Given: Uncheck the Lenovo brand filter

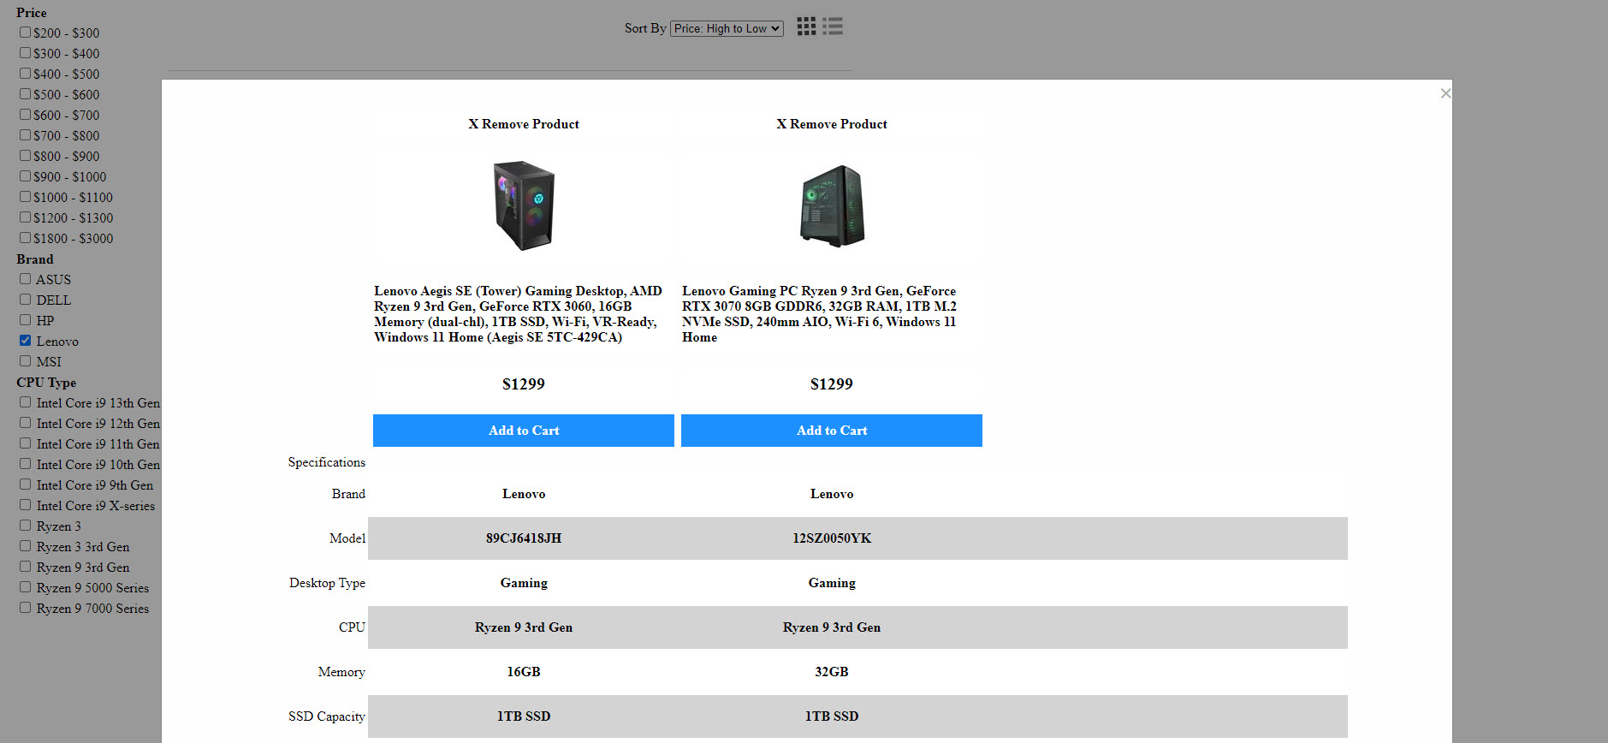Looking at the screenshot, I should (26, 341).
